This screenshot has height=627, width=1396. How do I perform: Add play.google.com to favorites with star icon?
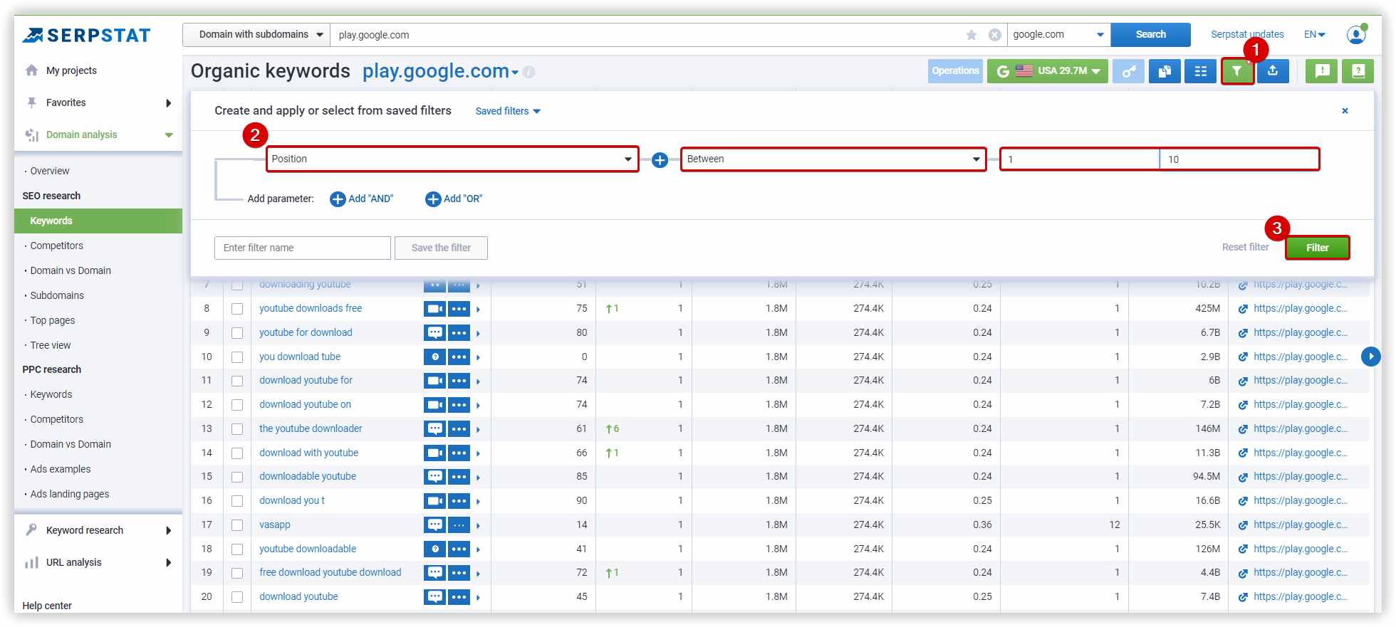[x=972, y=35]
